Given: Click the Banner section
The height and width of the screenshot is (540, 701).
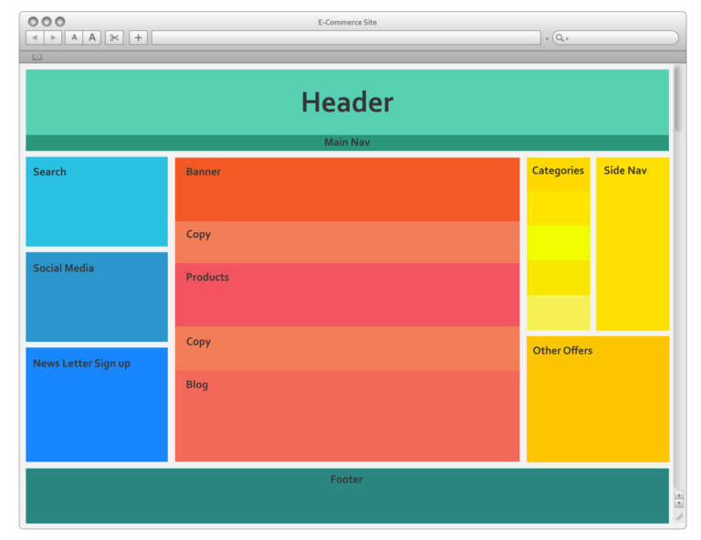Looking at the screenshot, I should coord(348,189).
